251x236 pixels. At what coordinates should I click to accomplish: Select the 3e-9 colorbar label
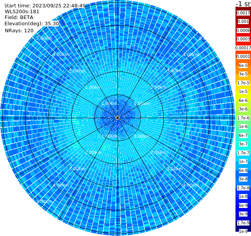click(x=243, y=214)
